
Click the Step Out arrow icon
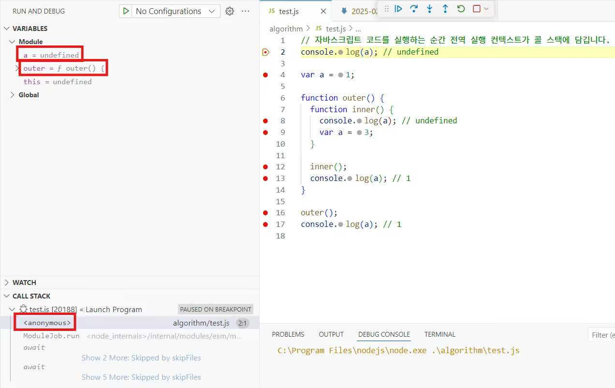[445, 9]
